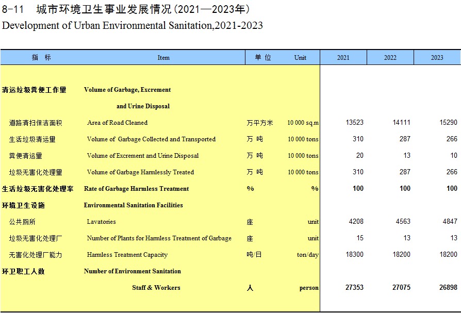Click 'Harmless Treatment Capacity' label
This screenshot has height=329, width=461.
pyautogui.click(x=127, y=255)
